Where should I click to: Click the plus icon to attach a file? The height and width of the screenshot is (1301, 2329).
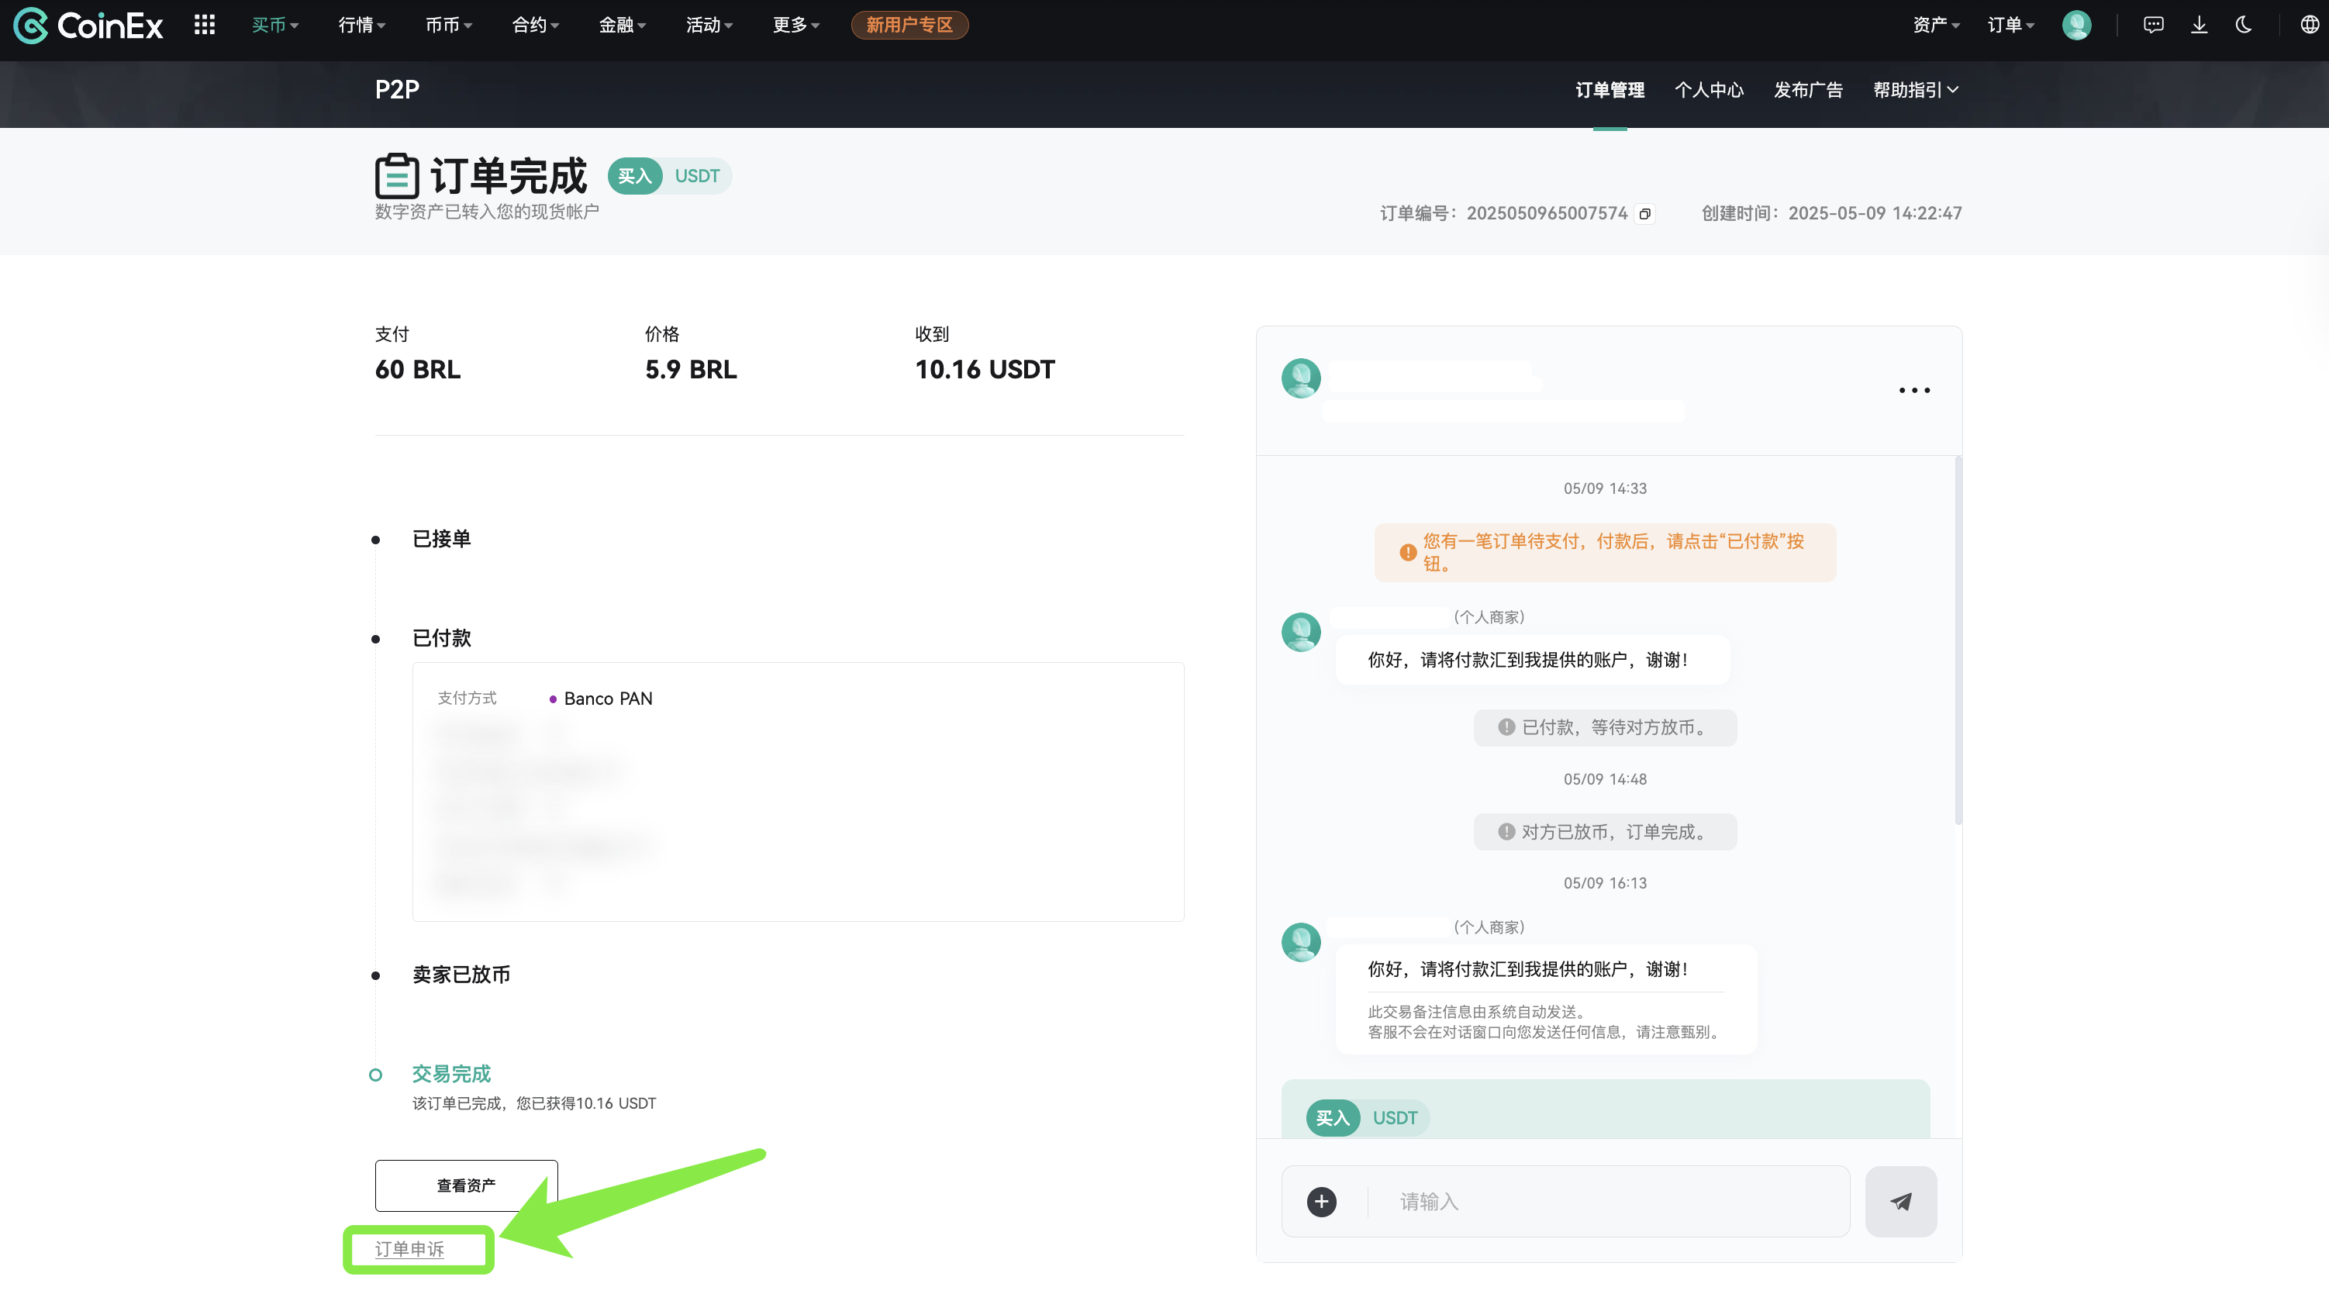[x=1321, y=1202]
